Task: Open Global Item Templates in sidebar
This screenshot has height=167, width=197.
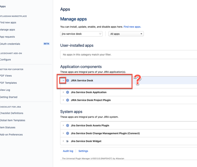Action: [13, 120]
